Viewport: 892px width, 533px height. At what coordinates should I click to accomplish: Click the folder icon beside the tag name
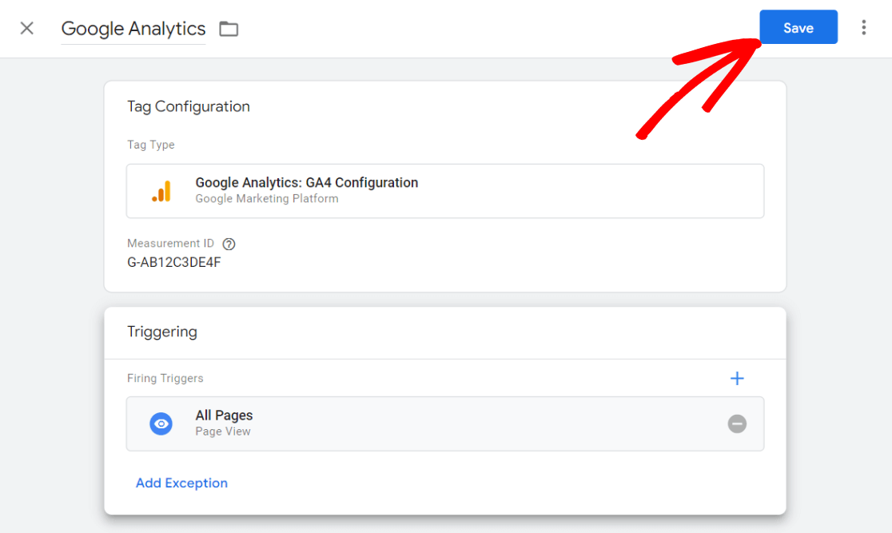pyautogui.click(x=229, y=29)
